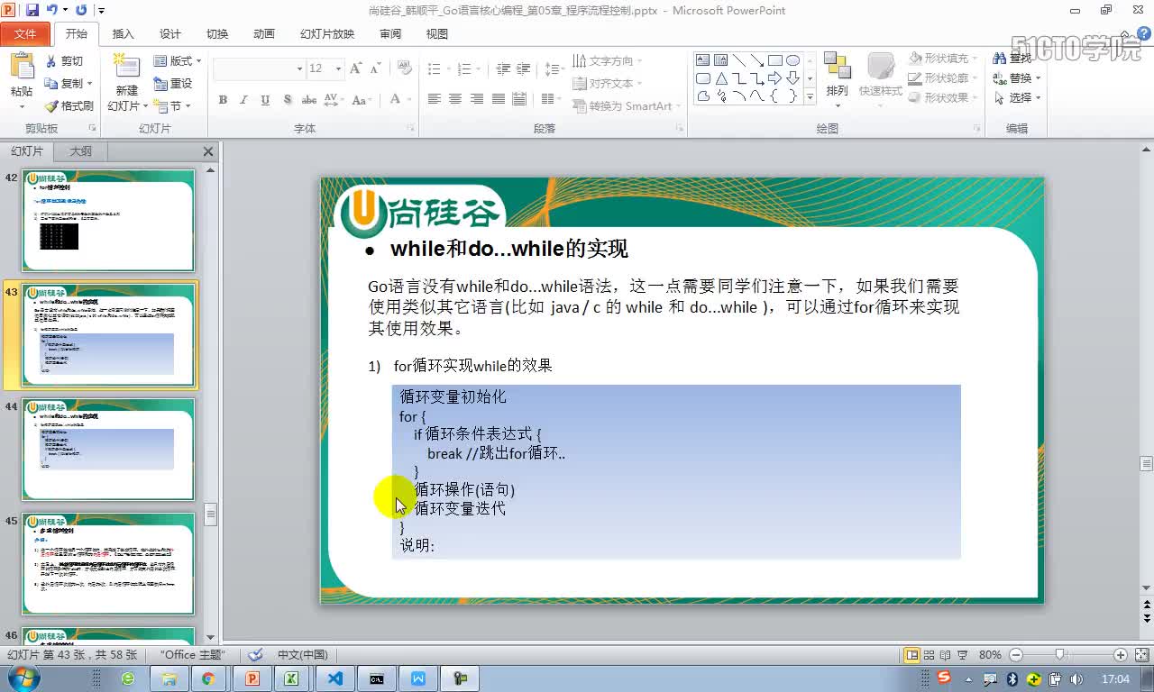Click the New Slide (新建幻灯片) icon
The height and width of the screenshot is (692, 1154).
[126, 67]
